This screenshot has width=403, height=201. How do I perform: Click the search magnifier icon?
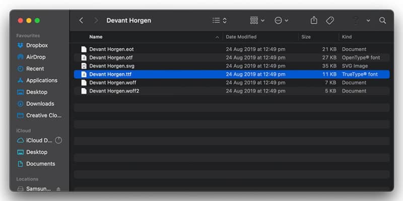click(382, 21)
